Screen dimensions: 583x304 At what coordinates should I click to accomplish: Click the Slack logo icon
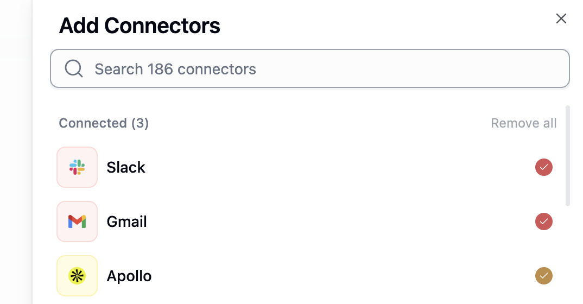click(77, 167)
